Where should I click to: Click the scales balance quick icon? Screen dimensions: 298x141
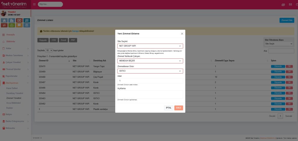coord(27,25)
